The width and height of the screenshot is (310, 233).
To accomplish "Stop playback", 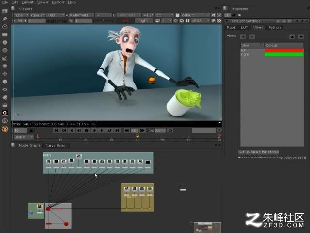I will 87,130.
